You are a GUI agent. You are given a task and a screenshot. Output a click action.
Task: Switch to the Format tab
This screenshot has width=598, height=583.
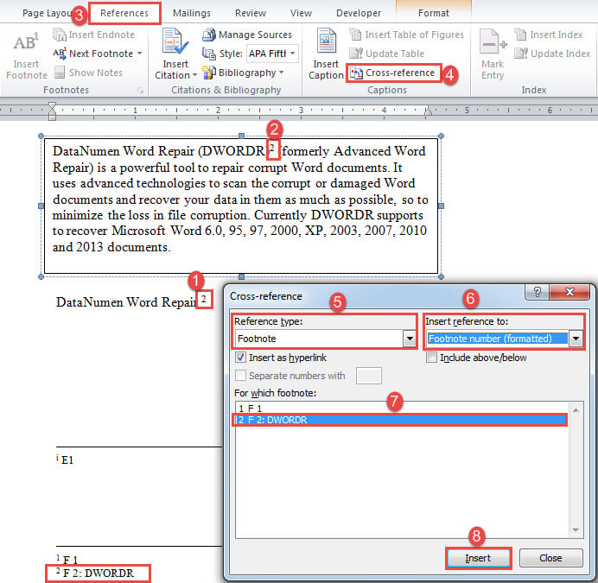434,13
